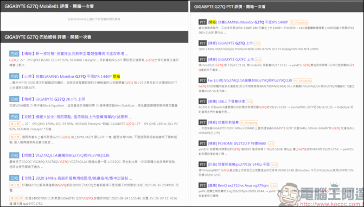Open 【情報】新一波攻勢! 技嘉推出五款新型電競螢幕 link
364x207 pixels.
click(74, 54)
